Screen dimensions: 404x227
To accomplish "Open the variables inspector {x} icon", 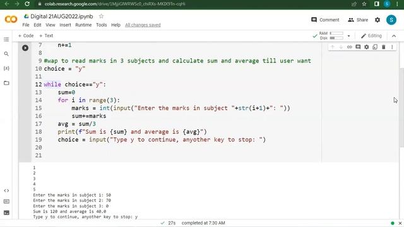I will click(x=6, y=68).
